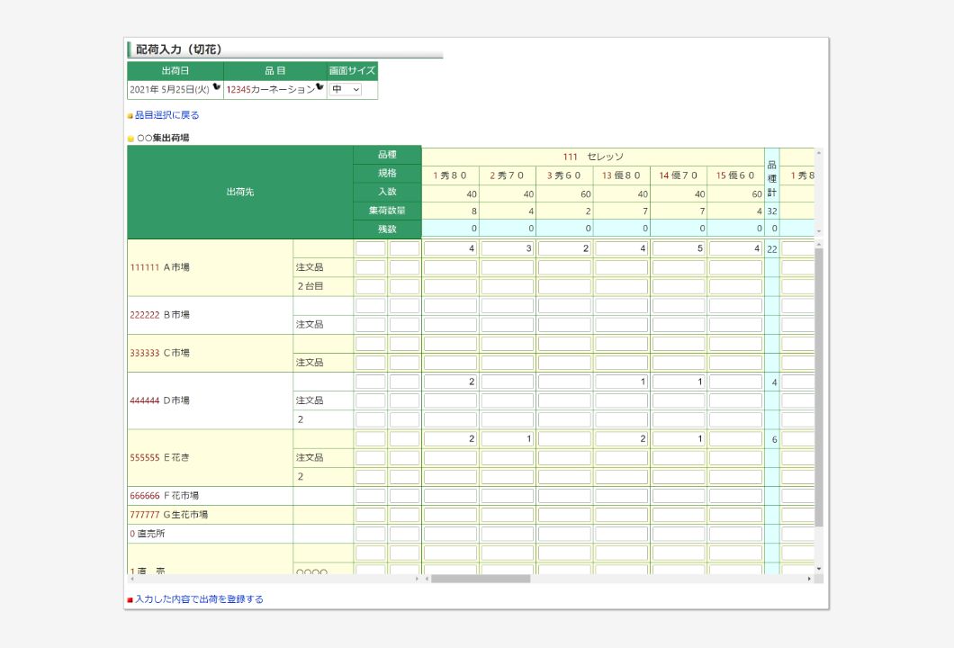The image size is (954, 648).
Task: Click 入力した内容で出荷を登録する link
Action: point(199,599)
